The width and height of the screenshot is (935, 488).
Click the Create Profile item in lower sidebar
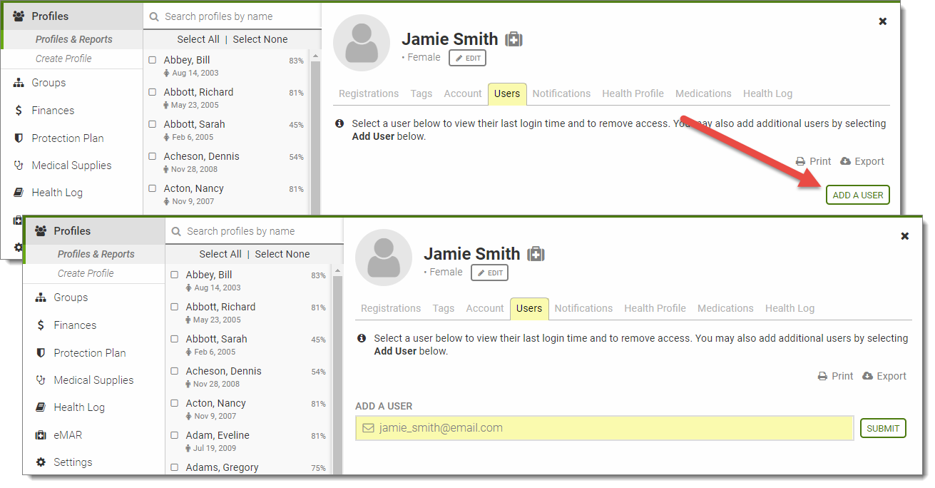click(86, 273)
